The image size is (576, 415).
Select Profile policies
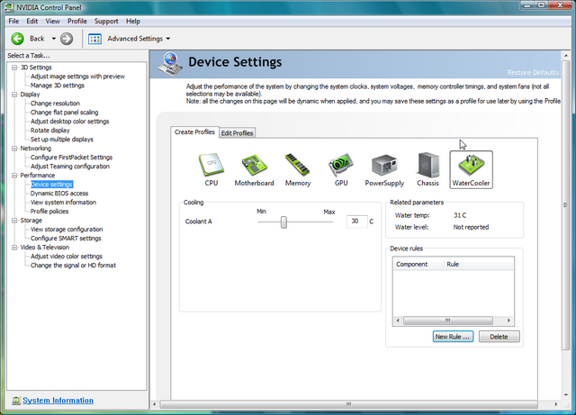(x=49, y=212)
